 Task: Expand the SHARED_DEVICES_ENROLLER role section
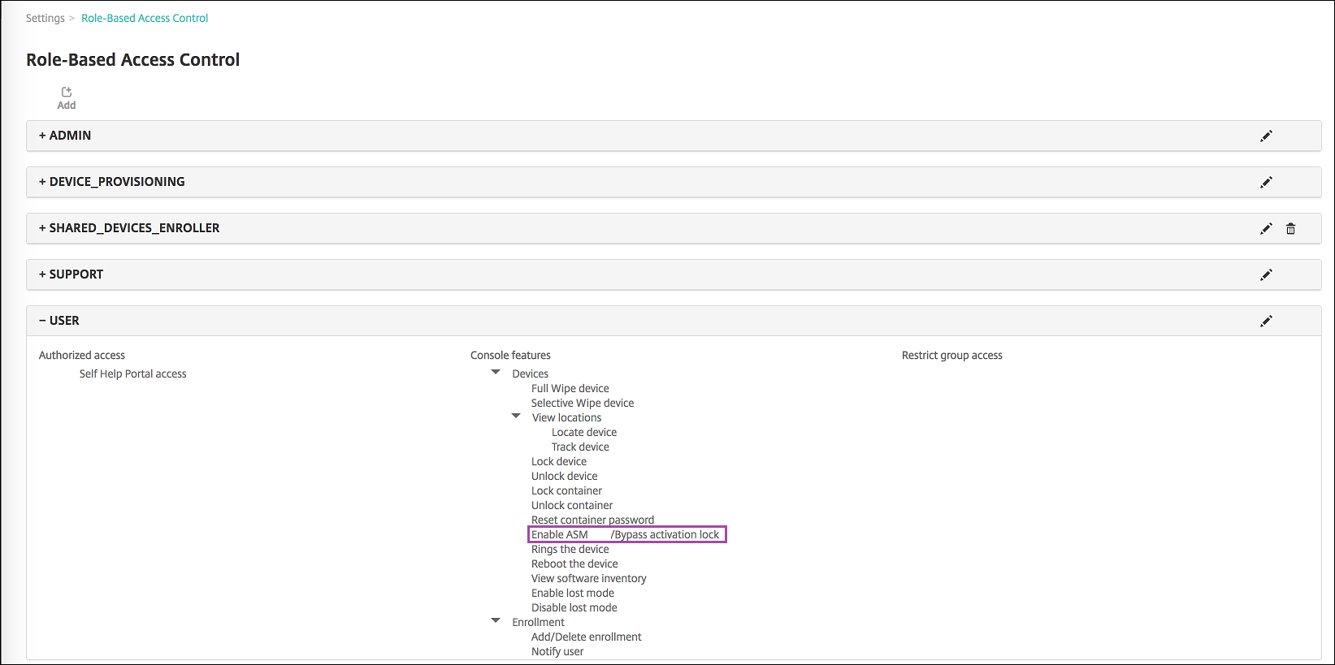point(43,228)
